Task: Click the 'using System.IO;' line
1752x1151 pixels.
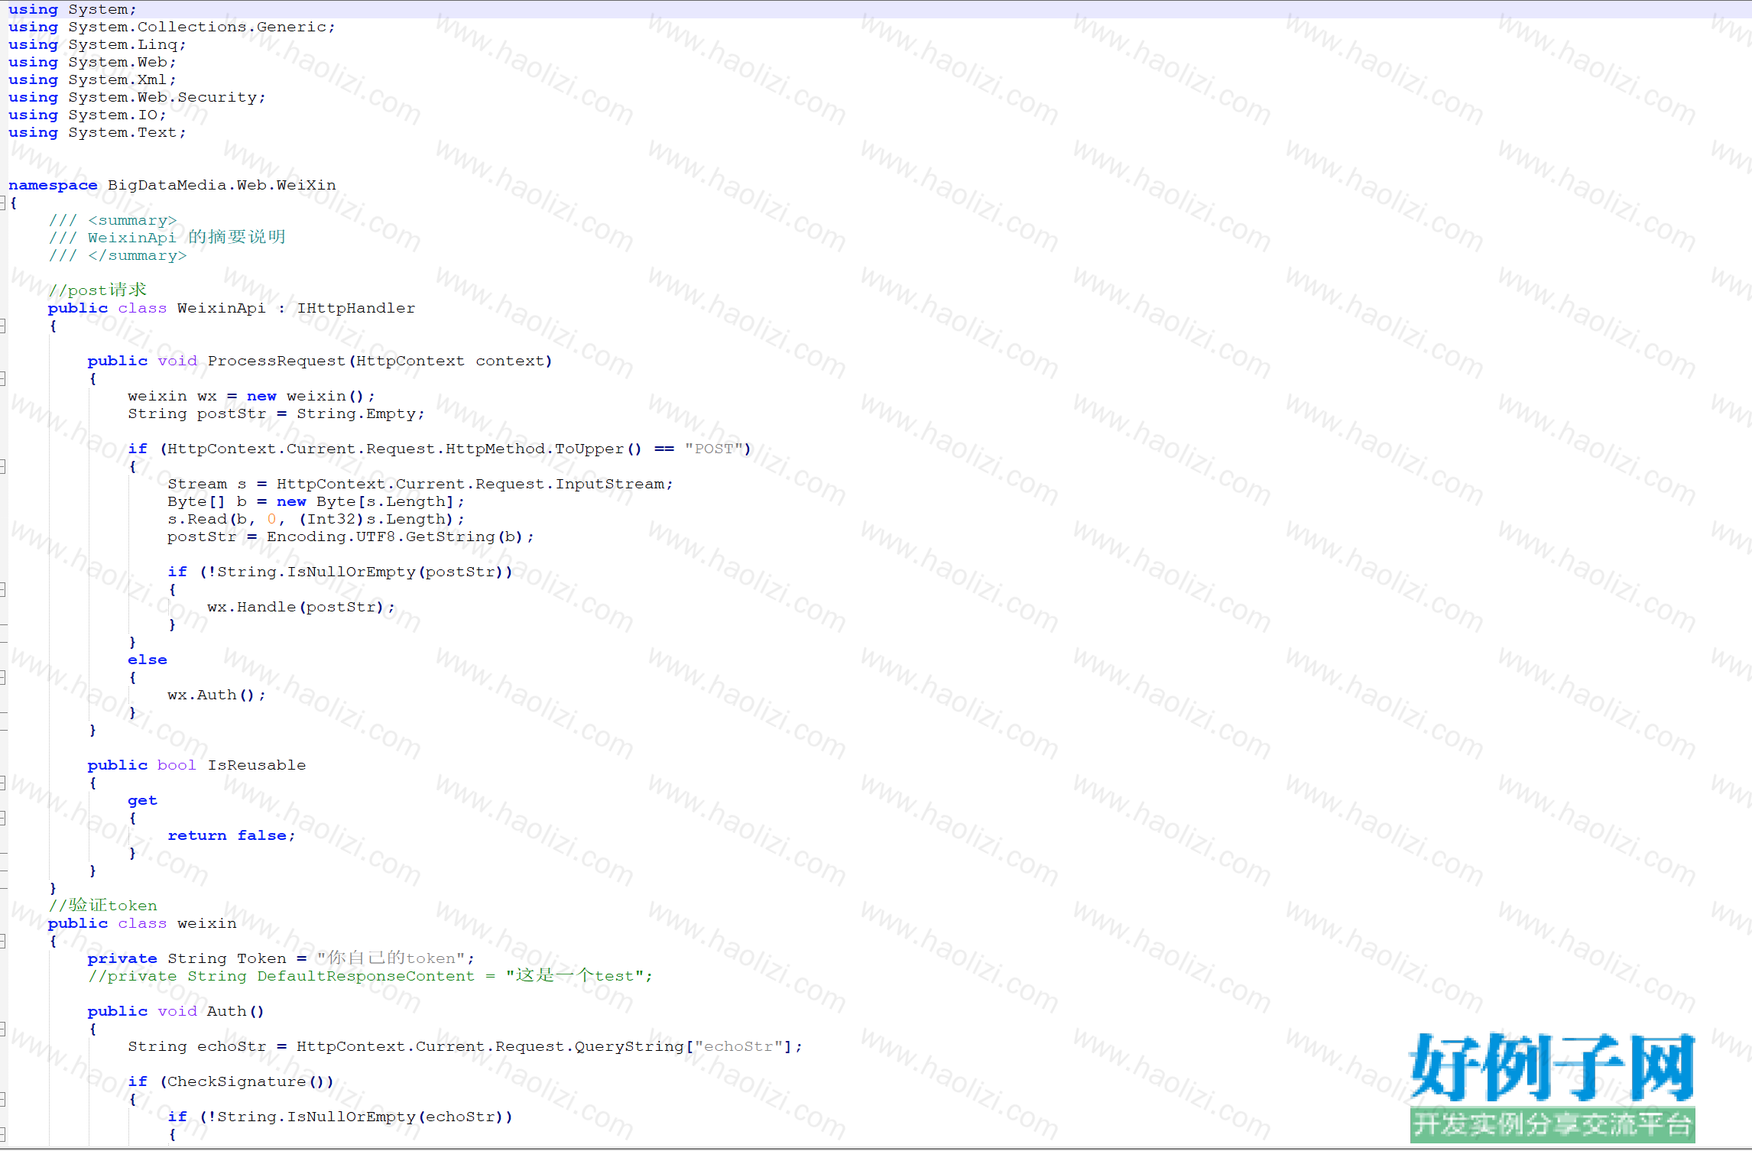Action: [87, 115]
